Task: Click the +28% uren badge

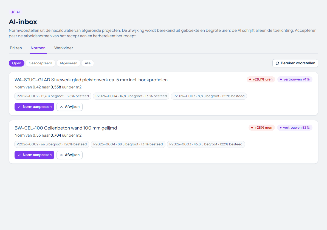Action: 262,128
